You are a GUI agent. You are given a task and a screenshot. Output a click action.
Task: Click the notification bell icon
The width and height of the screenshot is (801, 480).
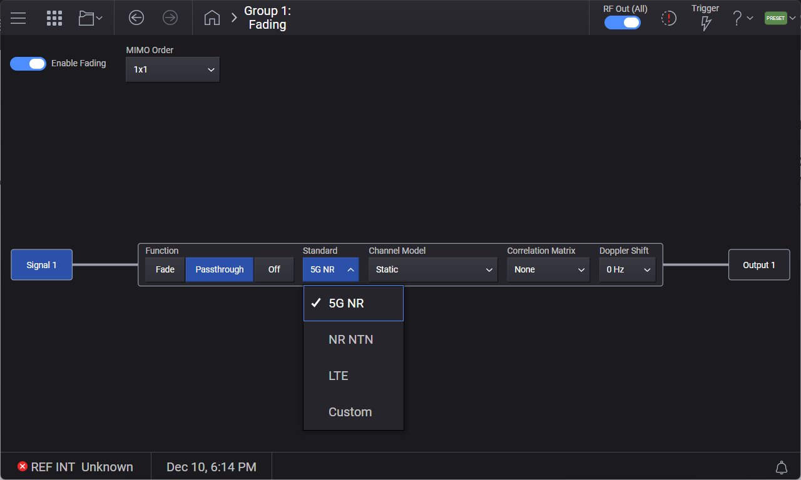pos(781,467)
